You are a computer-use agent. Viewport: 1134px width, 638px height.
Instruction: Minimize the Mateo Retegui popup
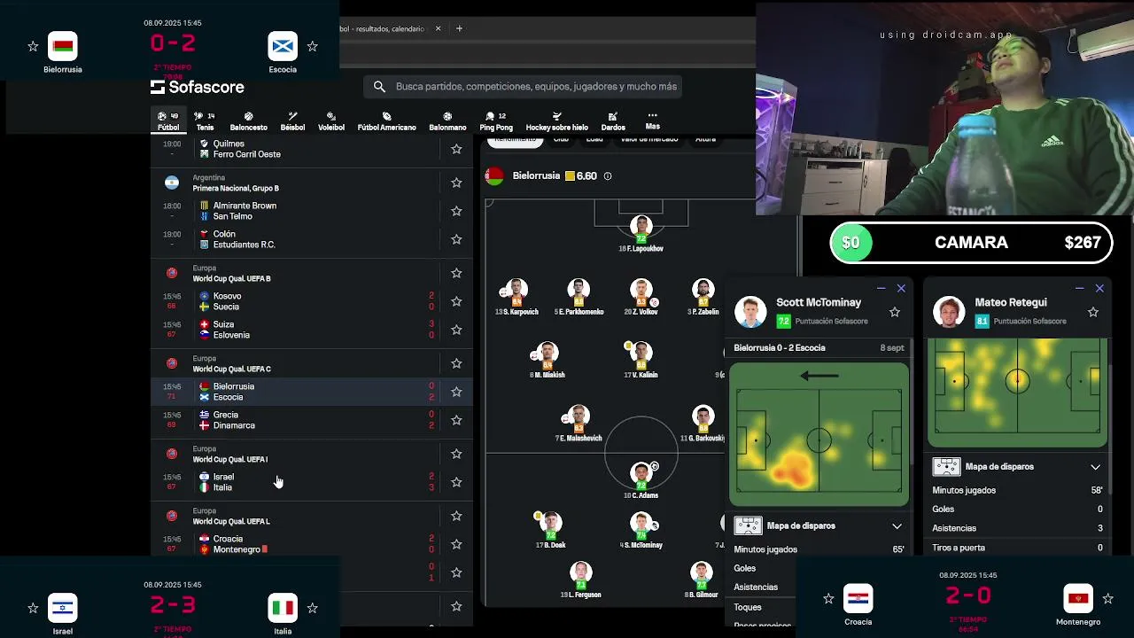pyautogui.click(x=1080, y=288)
